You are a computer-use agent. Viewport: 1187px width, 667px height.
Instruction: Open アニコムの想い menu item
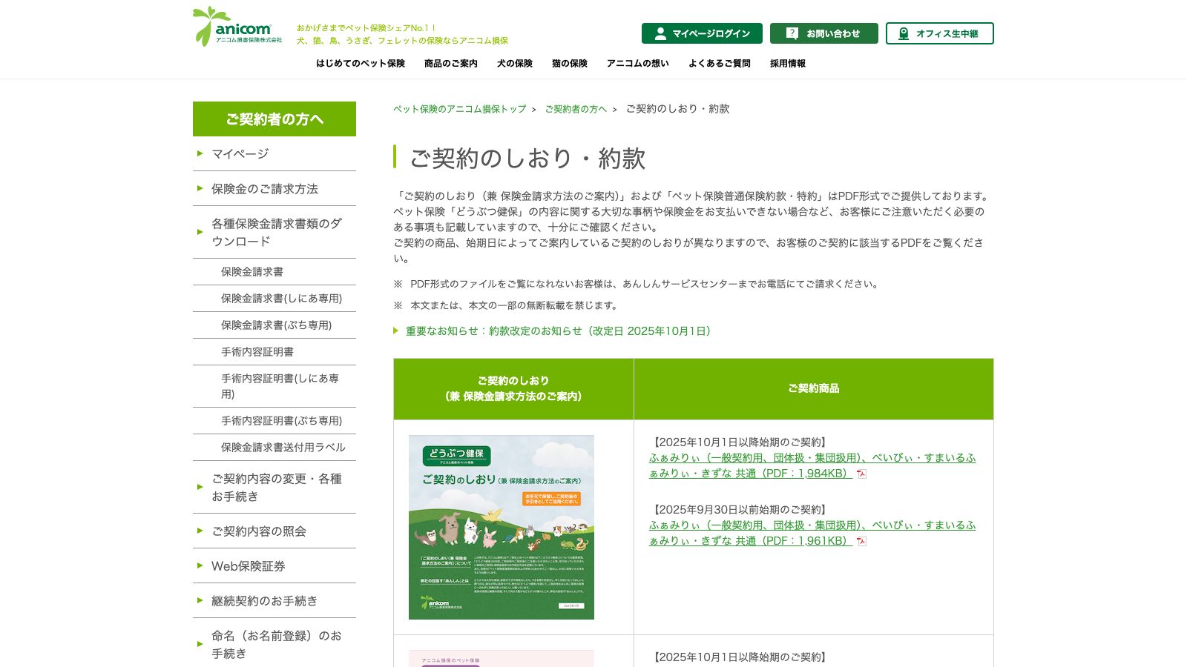coord(638,64)
